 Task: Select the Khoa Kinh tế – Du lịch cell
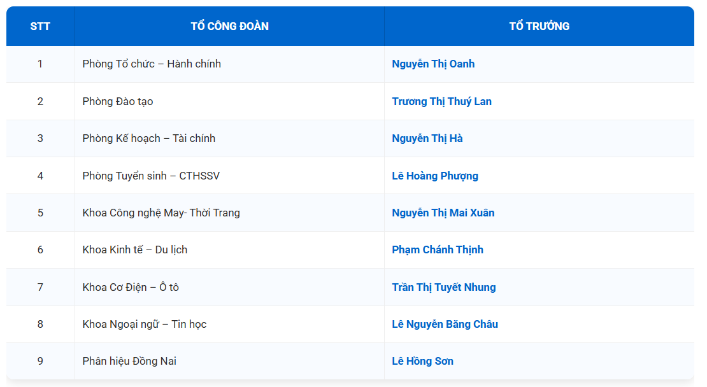tap(135, 250)
